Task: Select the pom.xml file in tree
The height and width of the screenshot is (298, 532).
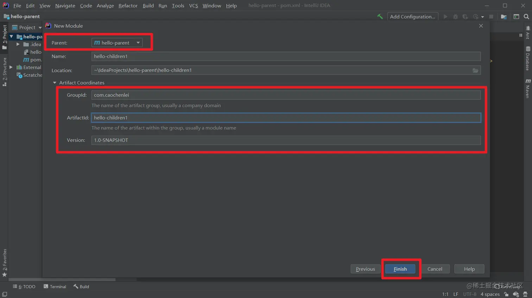Action: 33,60
